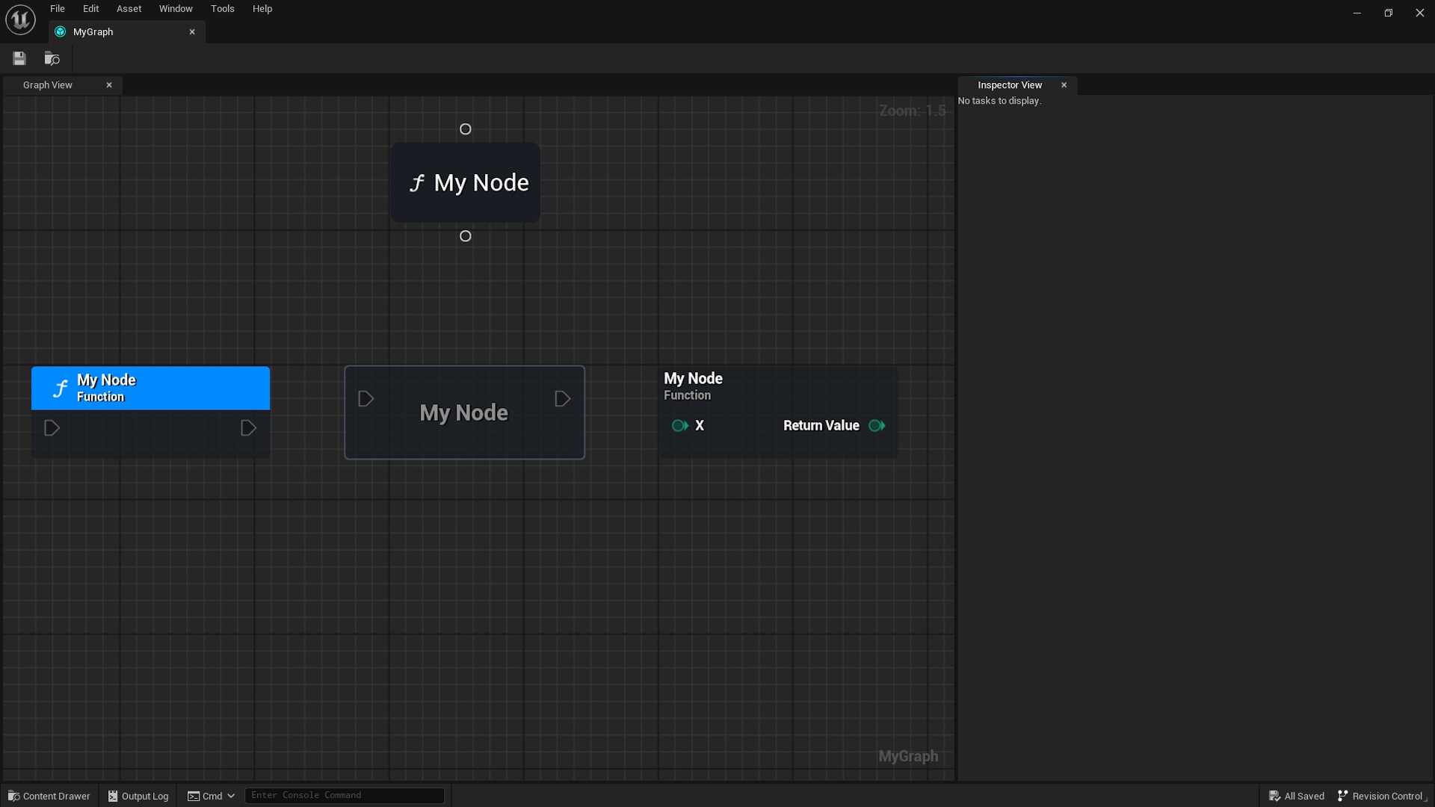
Task: Click the Revision Control branch icon
Action: [x=1344, y=795]
